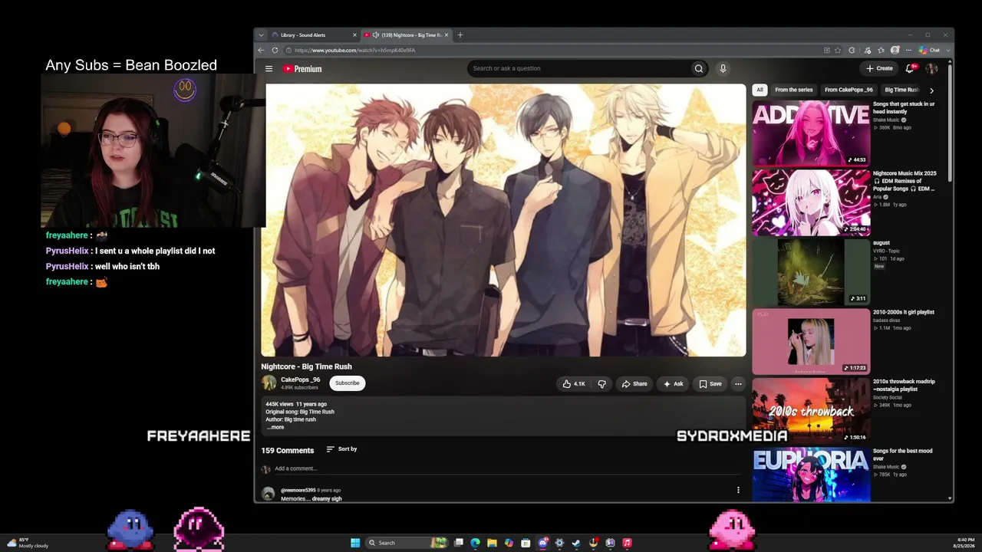Click the YouTube search magnifier button
982x552 pixels.
(x=698, y=68)
